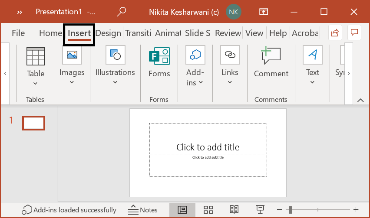Open Reading View from status bar
370x218 pixels.
tap(234, 210)
